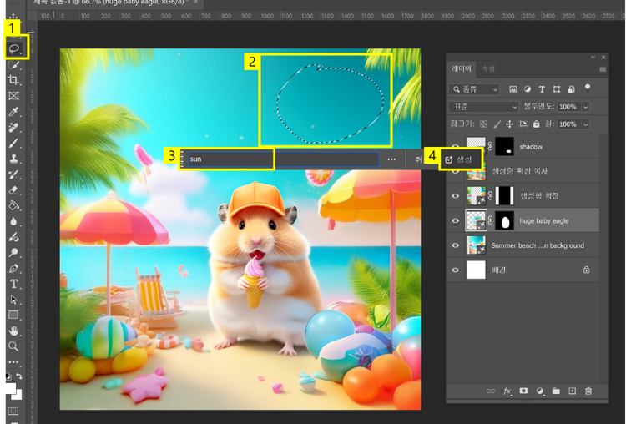Viewport: 626px width, 424px height.
Task: Switch to the 속성 tab
Action: (488, 69)
